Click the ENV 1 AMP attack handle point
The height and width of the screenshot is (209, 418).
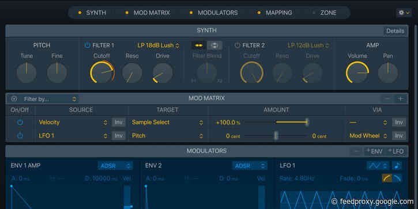[12, 187]
